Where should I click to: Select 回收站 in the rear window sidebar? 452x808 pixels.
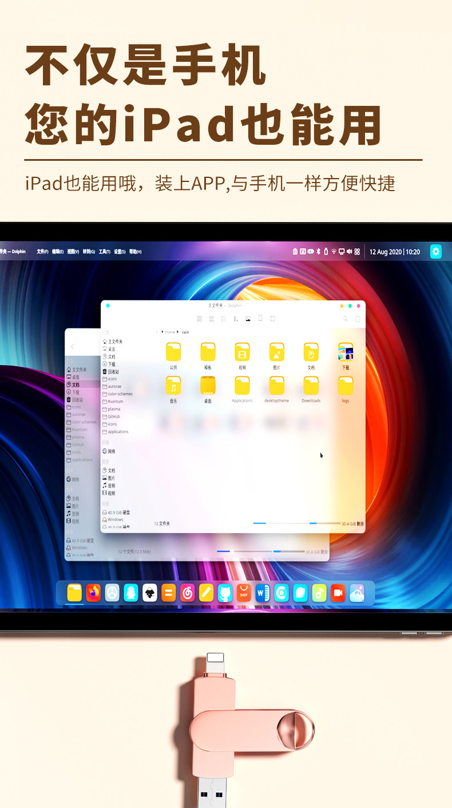click(74, 399)
